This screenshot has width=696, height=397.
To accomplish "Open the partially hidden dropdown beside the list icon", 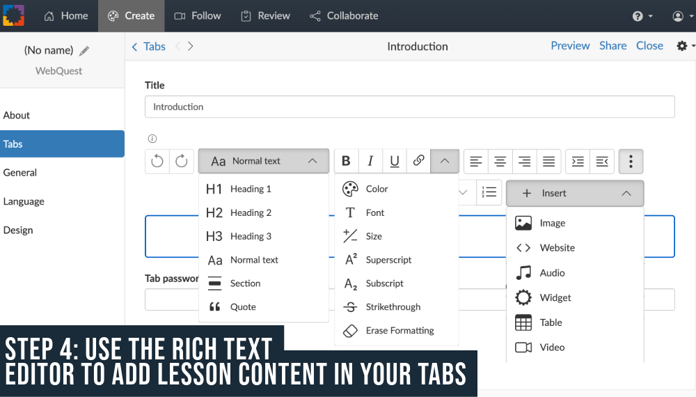I will (x=465, y=192).
